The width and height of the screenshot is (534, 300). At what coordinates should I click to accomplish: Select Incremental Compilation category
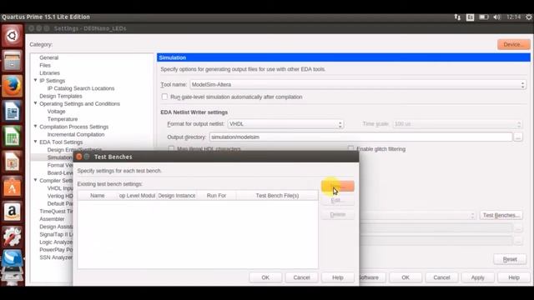coord(76,134)
